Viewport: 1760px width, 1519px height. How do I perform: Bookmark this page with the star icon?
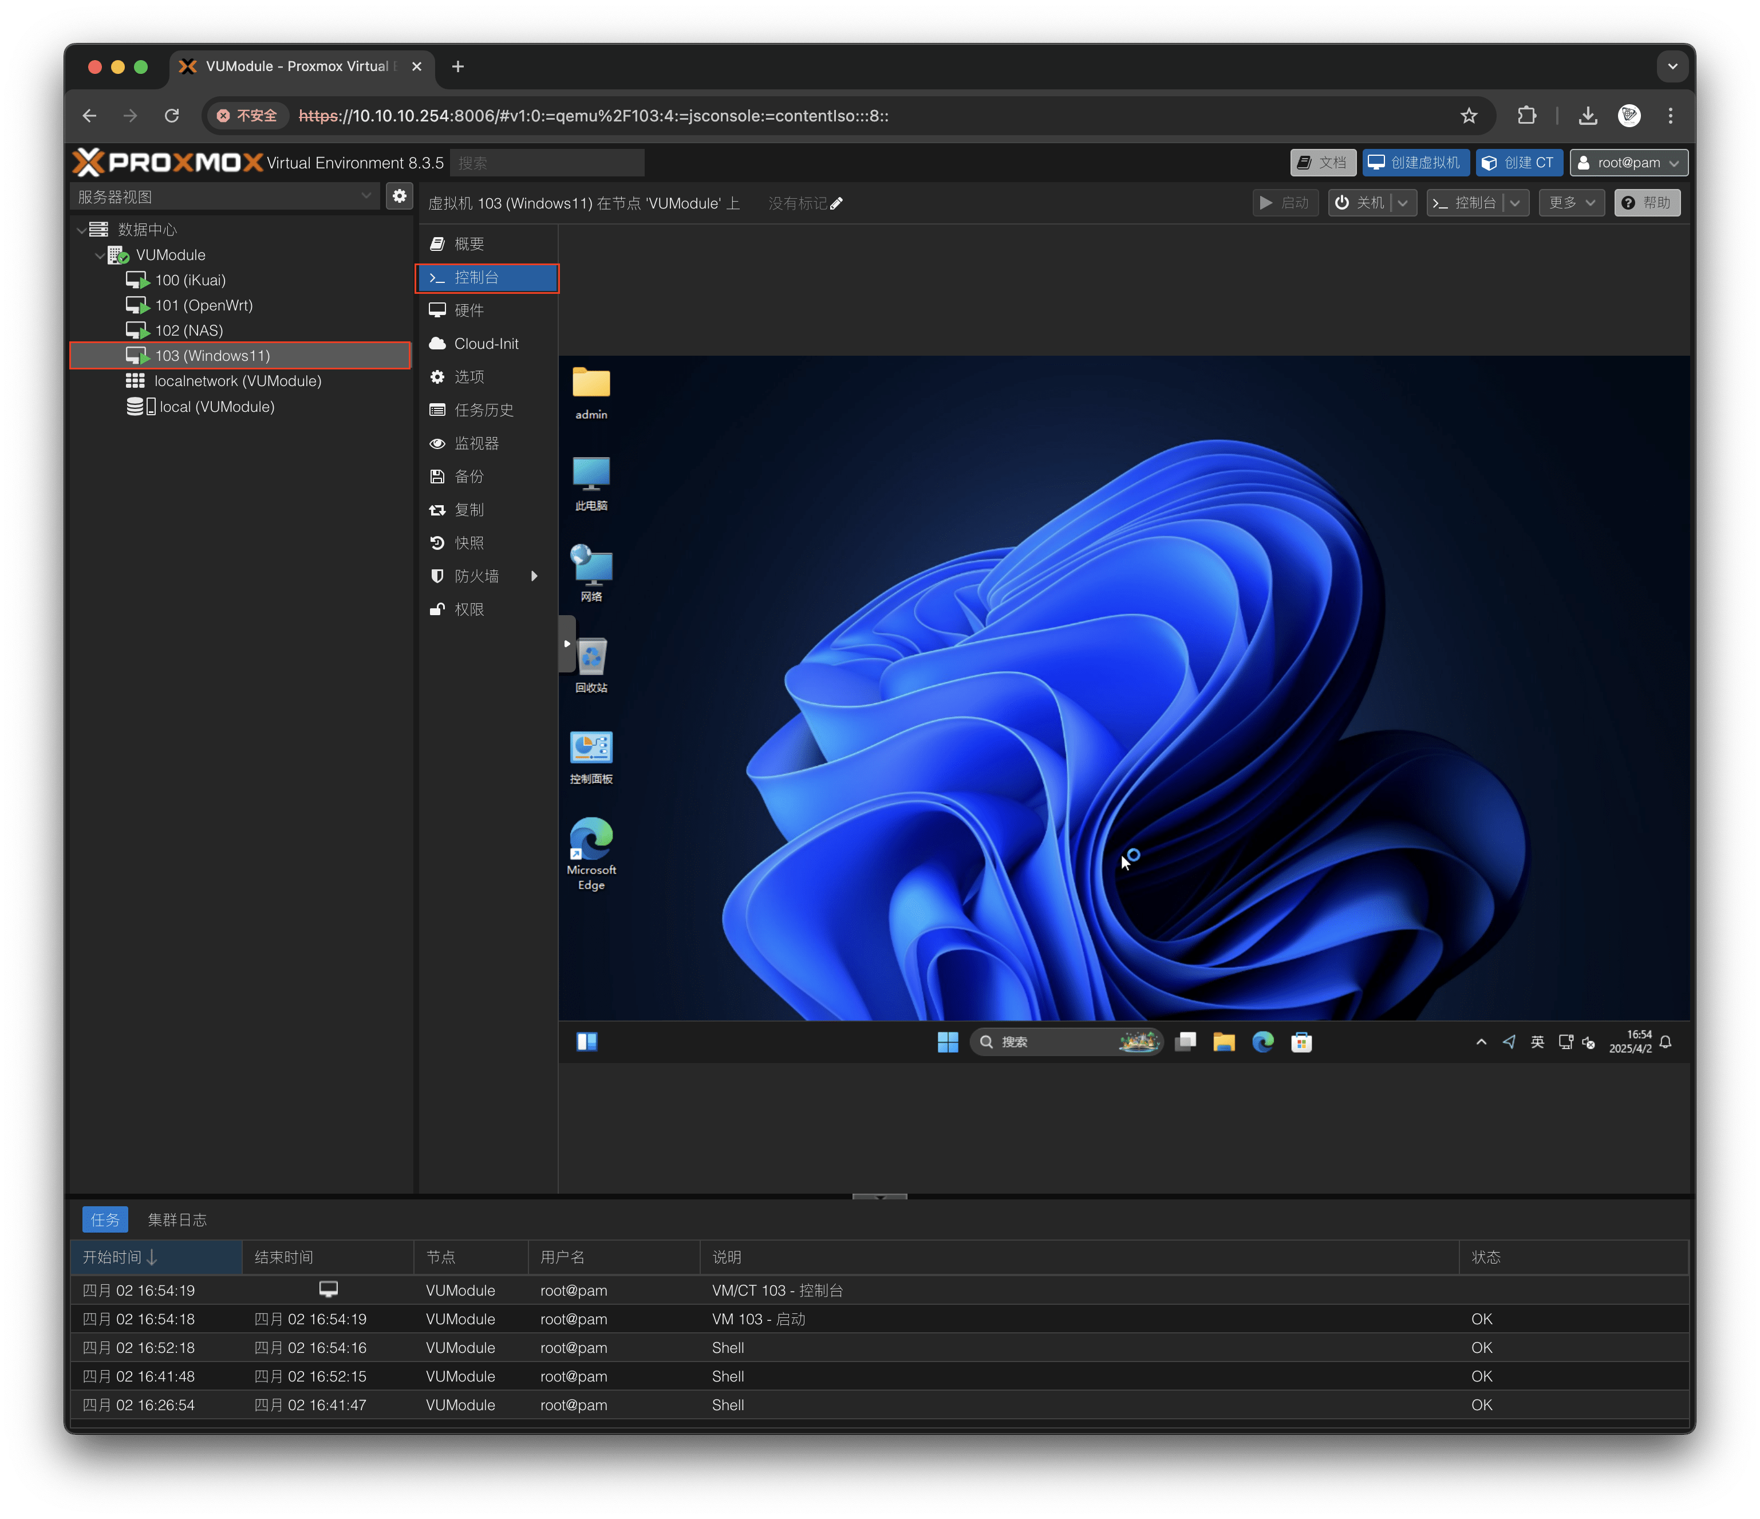pyautogui.click(x=1469, y=116)
